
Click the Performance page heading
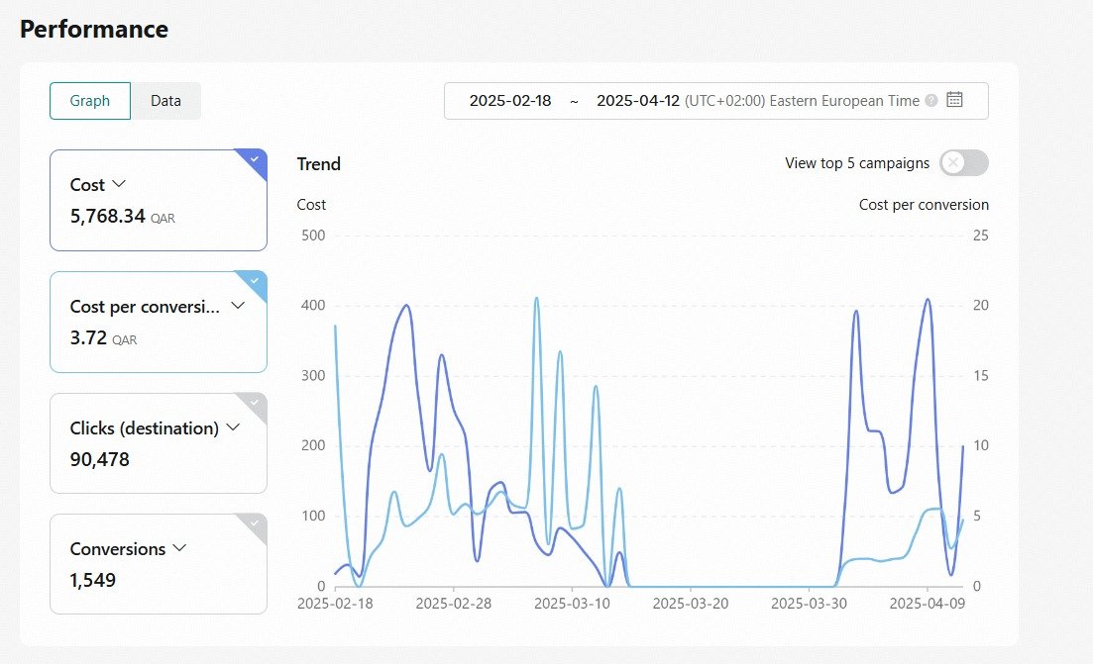[94, 30]
